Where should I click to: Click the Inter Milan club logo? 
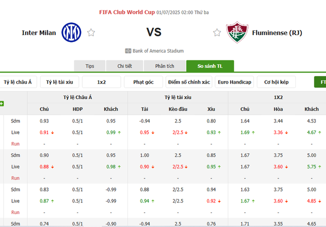coord(71,32)
